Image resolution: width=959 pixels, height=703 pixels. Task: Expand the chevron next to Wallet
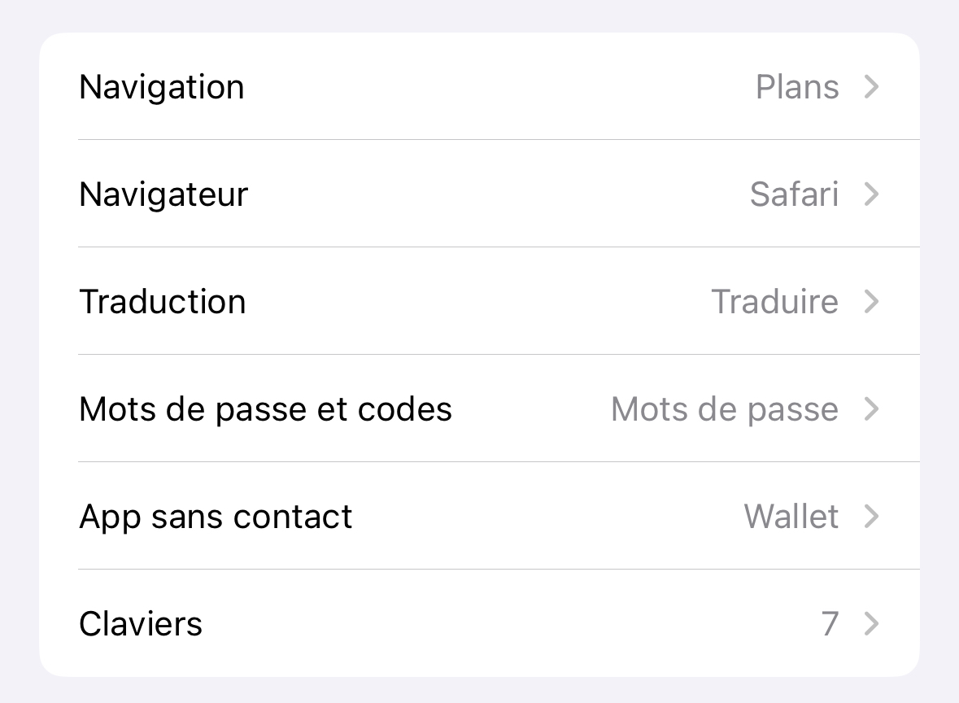tap(871, 516)
